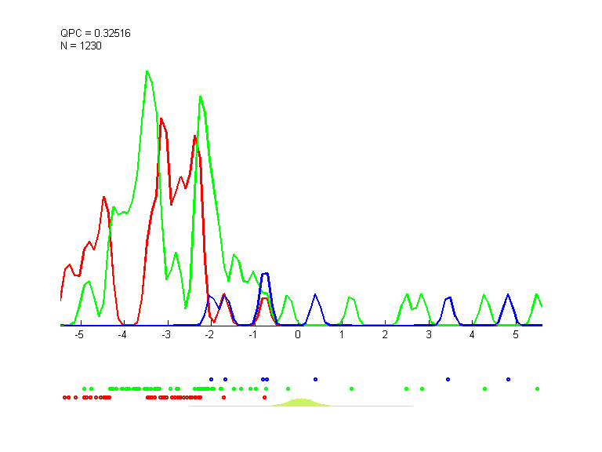The width and height of the screenshot is (602, 452).
Task: Click the x-axis tick label 2
Action: click(385, 334)
